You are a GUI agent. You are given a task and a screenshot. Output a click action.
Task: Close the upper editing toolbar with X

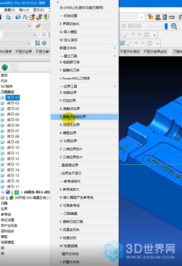154,35
